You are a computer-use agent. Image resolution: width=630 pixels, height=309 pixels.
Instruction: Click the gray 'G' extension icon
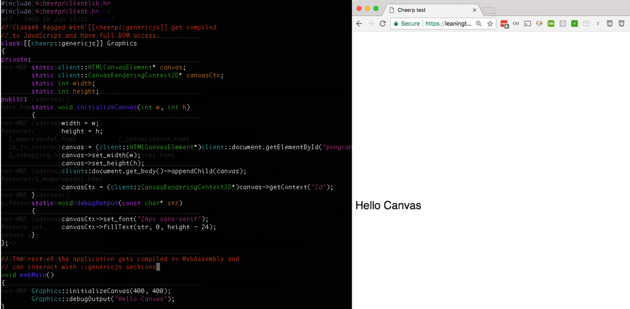563,23
